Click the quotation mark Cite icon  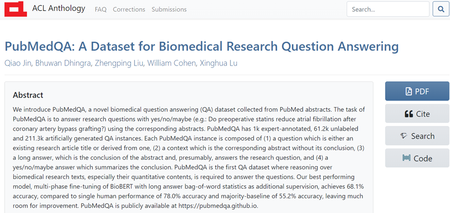pyautogui.click(x=409, y=114)
